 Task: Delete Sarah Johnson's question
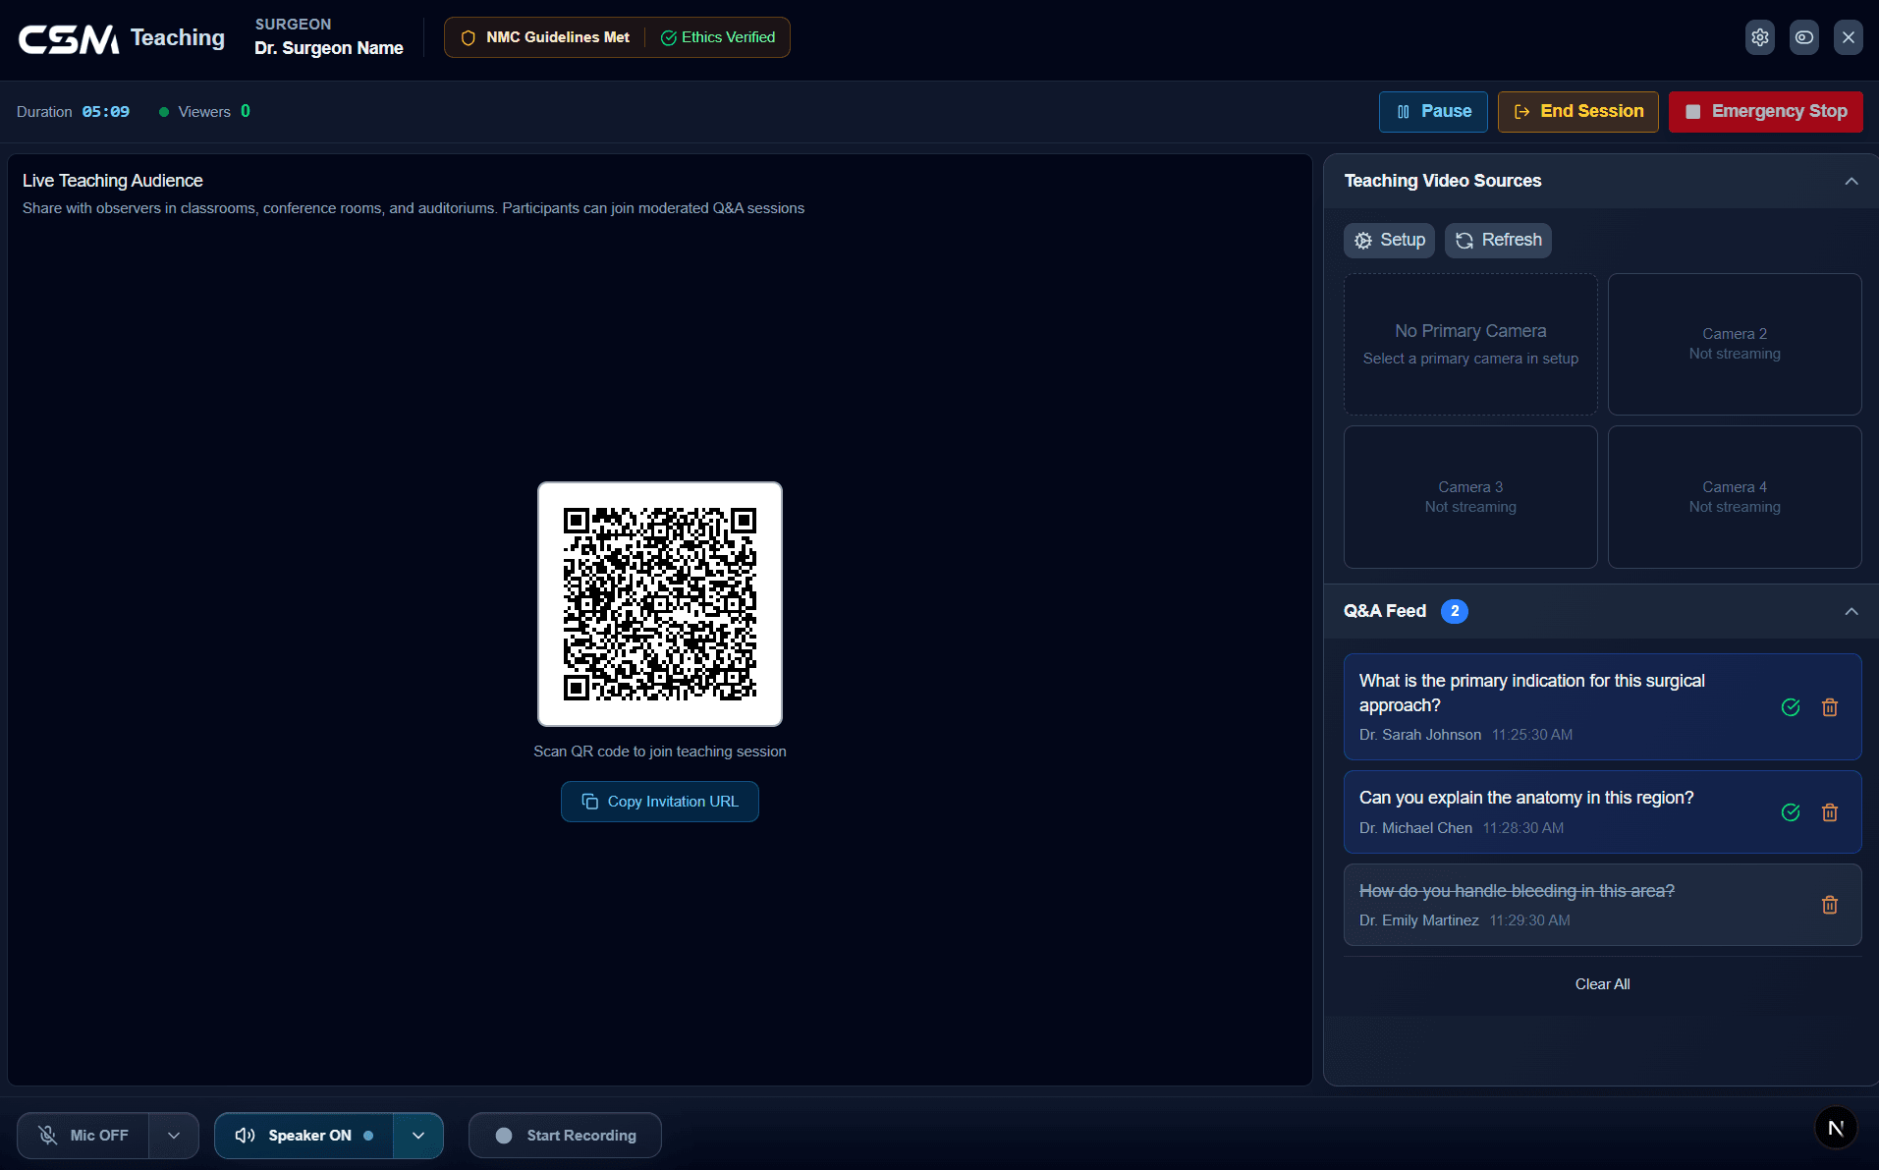[x=1829, y=707]
